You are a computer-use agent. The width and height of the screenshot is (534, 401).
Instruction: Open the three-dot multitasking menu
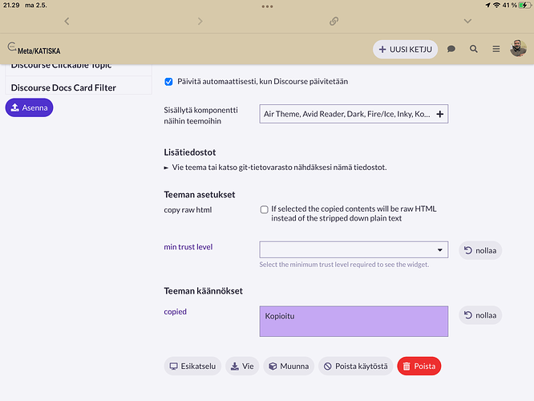(x=267, y=6)
